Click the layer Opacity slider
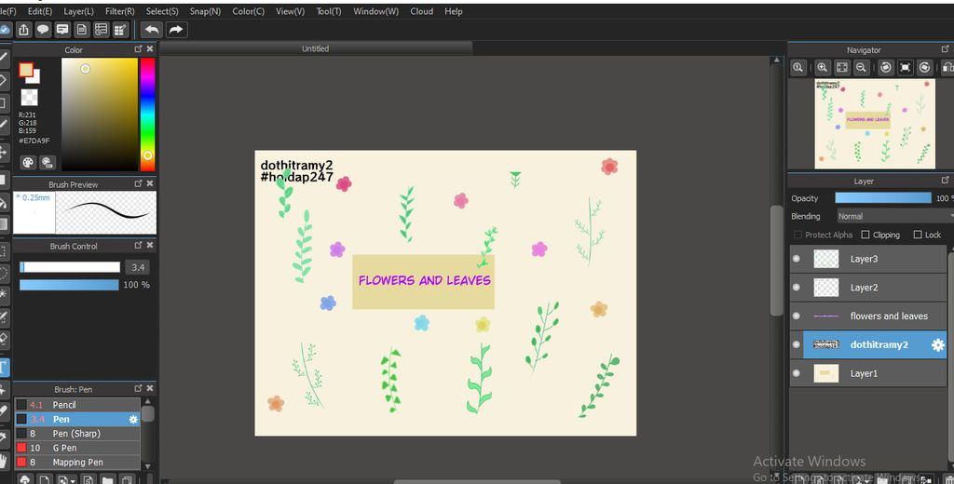The image size is (954, 484). [x=883, y=198]
